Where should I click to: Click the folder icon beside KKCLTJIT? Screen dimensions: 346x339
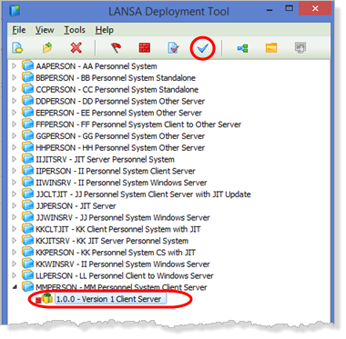[27, 229]
